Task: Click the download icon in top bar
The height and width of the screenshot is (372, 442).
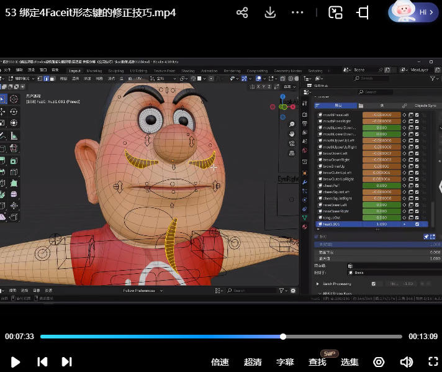Action: [270, 12]
